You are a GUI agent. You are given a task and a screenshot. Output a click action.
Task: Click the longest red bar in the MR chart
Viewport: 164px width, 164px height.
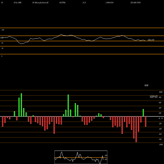136,129
